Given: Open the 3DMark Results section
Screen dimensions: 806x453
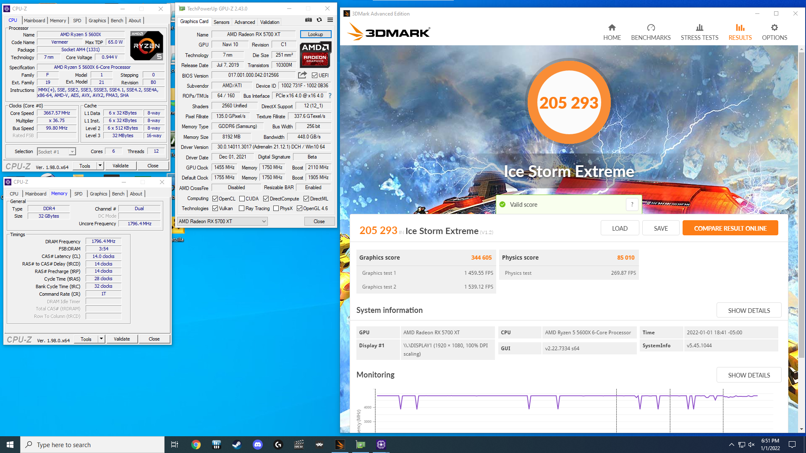Looking at the screenshot, I should point(740,32).
